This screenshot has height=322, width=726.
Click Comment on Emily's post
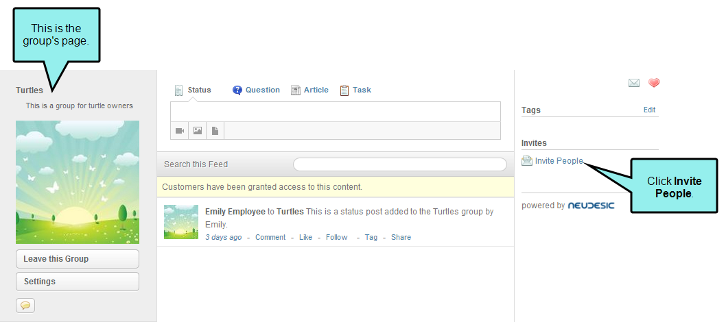pyautogui.click(x=270, y=237)
